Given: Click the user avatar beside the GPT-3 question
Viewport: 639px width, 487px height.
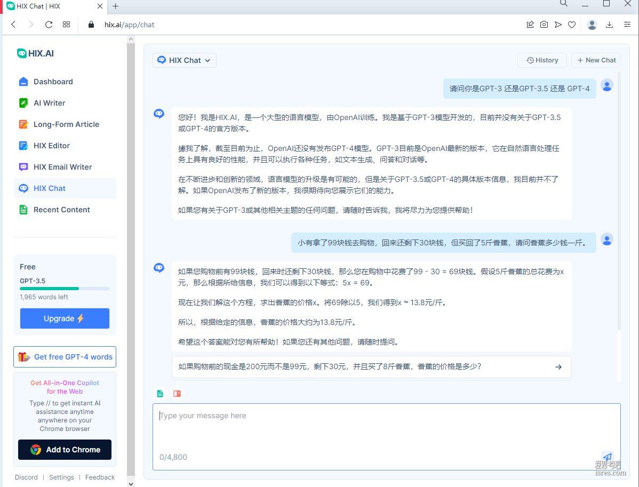Looking at the screenshot, I should (607, 85).
